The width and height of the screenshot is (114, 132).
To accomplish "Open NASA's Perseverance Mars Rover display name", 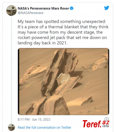I will coord(43,8).
